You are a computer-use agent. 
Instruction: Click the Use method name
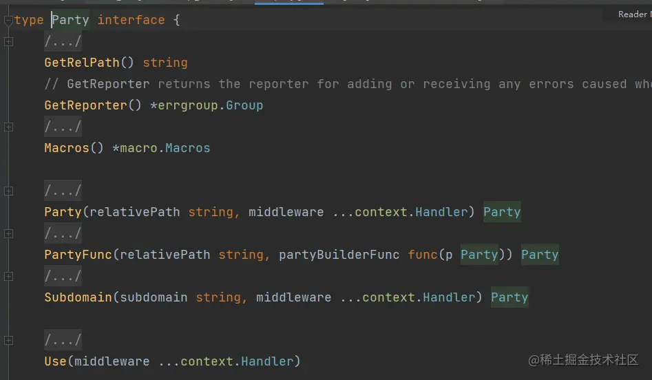click(x=55, y=361)
